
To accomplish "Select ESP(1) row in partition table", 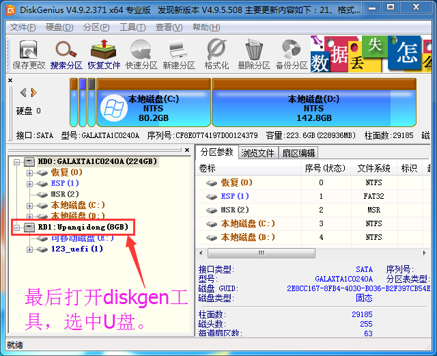I will click(x=312, y=196).
